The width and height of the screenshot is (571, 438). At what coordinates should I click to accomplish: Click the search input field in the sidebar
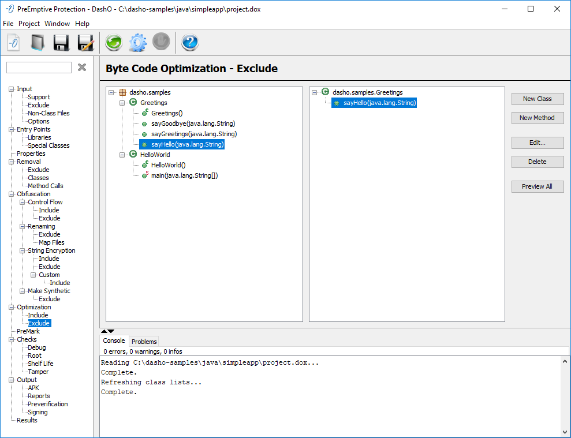pyautogui.click(x=39, y=68)
